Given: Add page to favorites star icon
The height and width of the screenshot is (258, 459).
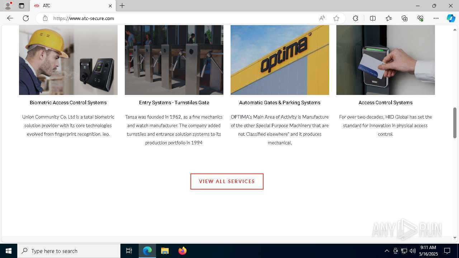Looking at the screenshot, I should coord(336,18).
